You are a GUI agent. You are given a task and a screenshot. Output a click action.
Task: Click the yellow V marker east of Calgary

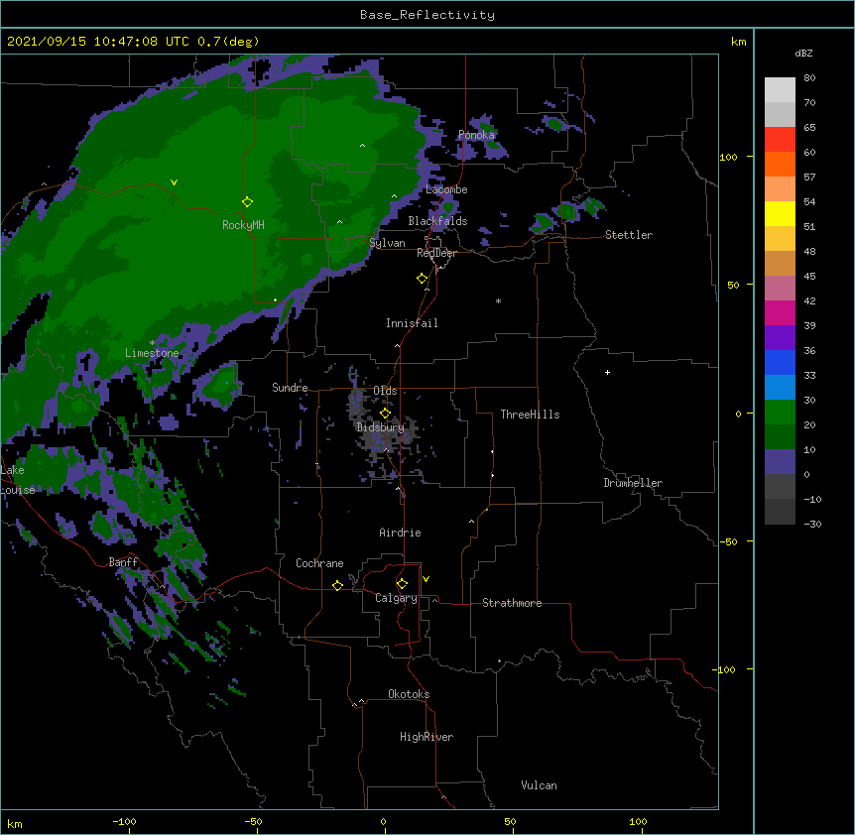(426, 579)
